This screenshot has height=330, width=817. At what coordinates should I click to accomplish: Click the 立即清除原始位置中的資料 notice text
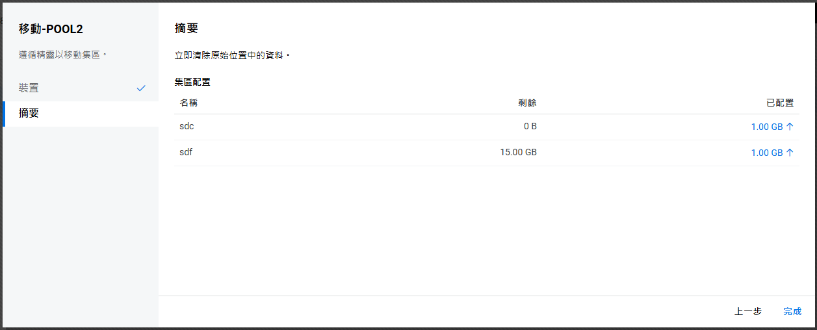(232, 56)
